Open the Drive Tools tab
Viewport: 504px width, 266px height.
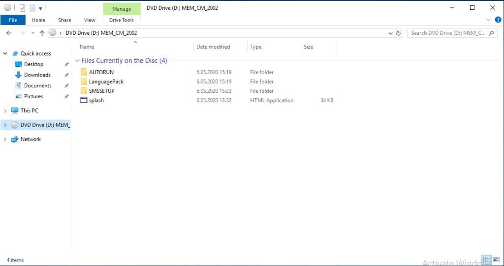click(x=122, y=20)
